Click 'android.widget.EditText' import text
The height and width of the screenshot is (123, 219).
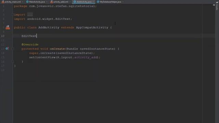[49, 19]
